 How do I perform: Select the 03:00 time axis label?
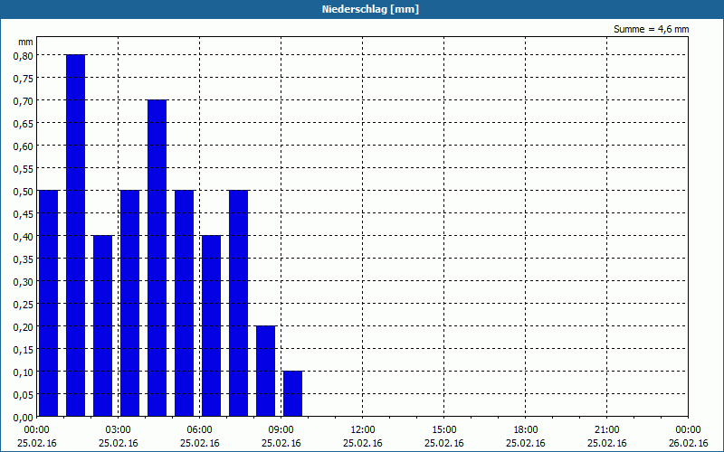coord(119,430)
